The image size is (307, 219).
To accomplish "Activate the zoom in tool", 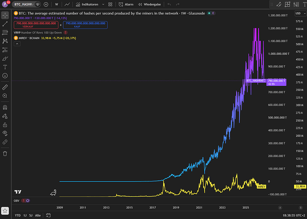I will coord(5,96).
